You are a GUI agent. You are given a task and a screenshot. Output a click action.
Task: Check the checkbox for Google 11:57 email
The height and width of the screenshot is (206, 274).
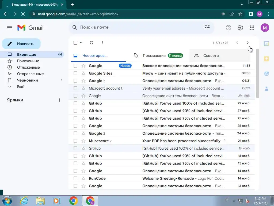[x=75, y=66]
